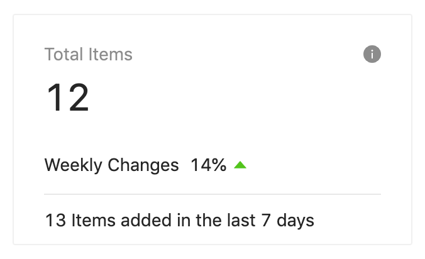Select the Total Items title label
The image size is (425, 259).
tap(89, 54)
